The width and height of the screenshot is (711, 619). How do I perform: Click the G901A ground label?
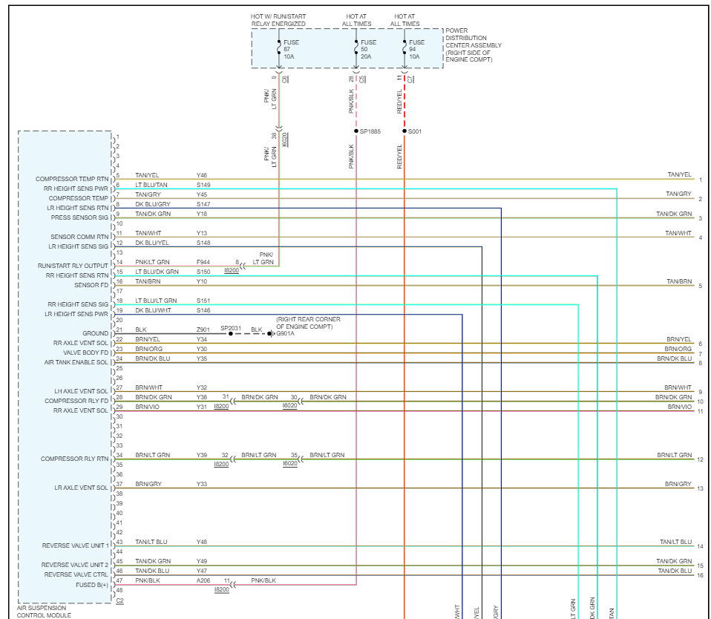click(x=285, y=333)
